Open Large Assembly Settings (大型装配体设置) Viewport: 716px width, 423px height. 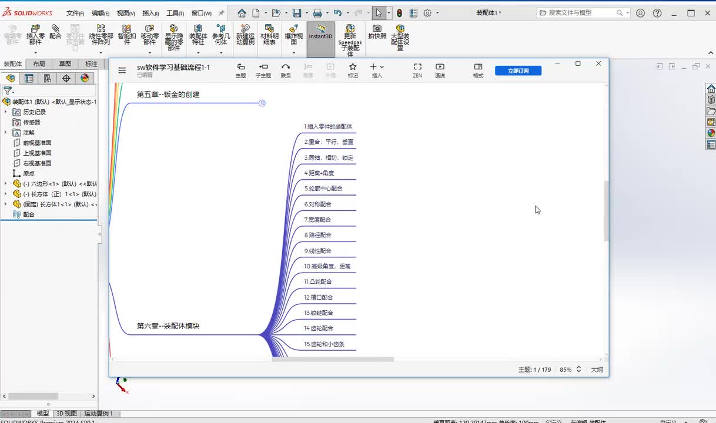coord(400,37)
